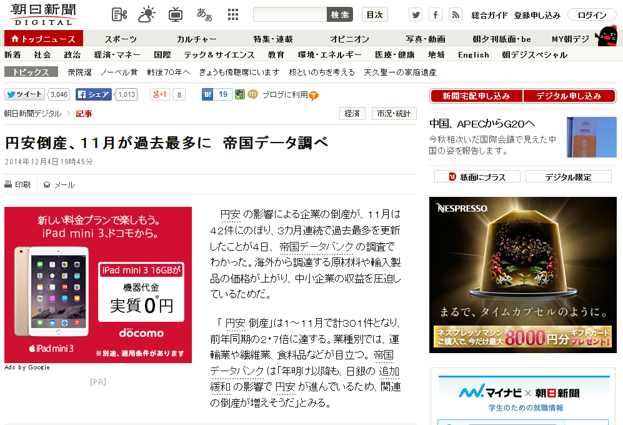
Task: Open the newspaper headlines icon in header
Action: tap(119, 15)
